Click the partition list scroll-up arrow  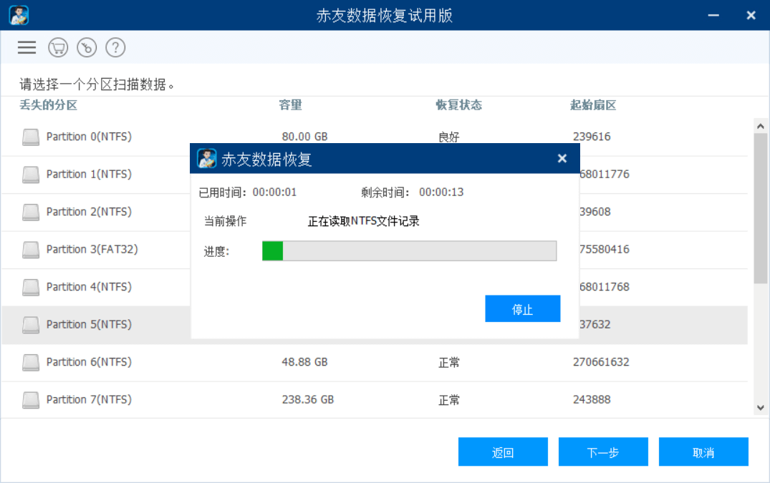coord(761,126)
